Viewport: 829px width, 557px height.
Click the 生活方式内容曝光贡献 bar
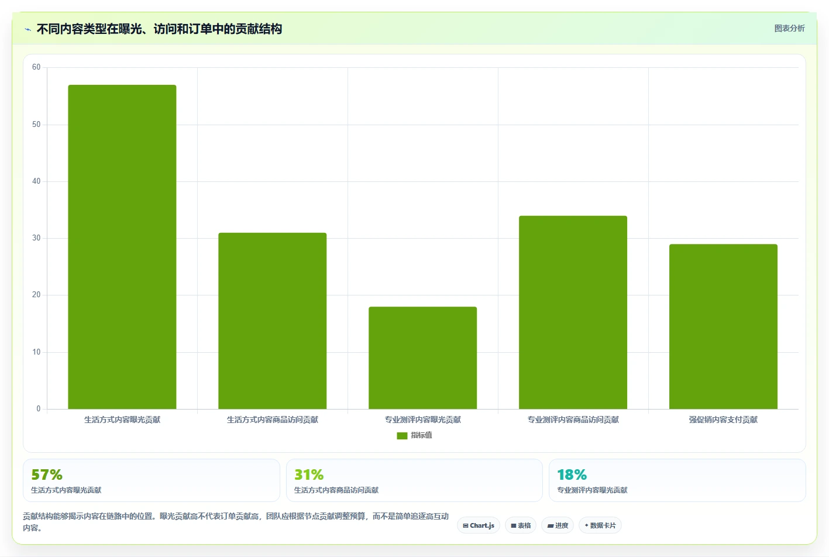coord(122,247)
